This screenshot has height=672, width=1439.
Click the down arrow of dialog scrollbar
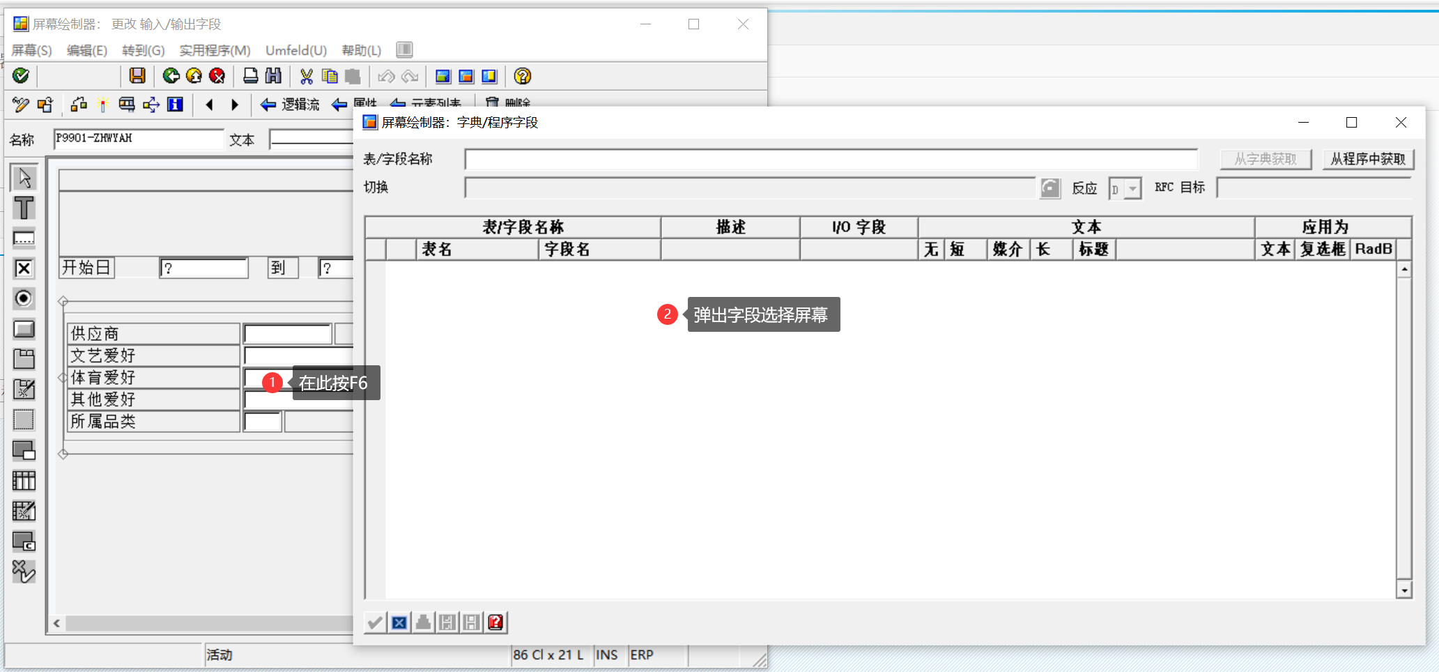1404,589
